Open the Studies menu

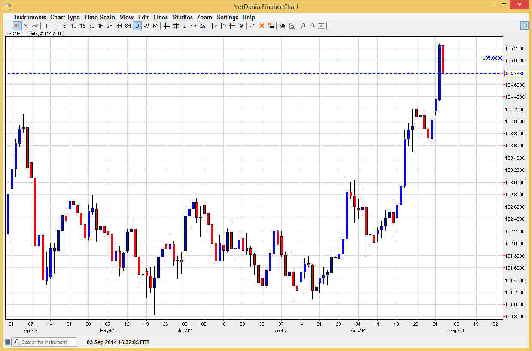(x=183, y=17)
